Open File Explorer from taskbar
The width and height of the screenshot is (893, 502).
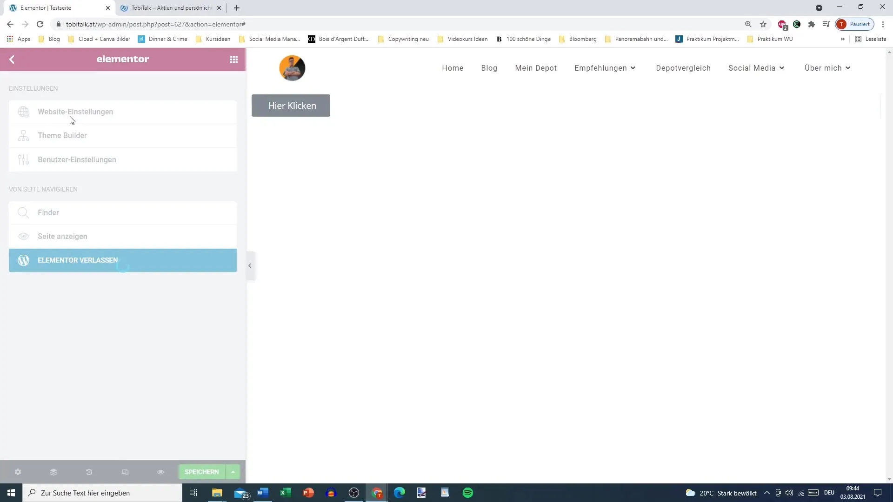(x=217, y=493)
